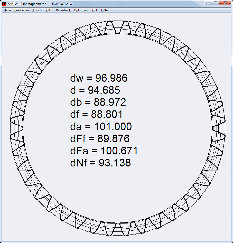Click the ZAR1W application icon in title bar
This screenshot has height=243, width=233.
(4, 3)
